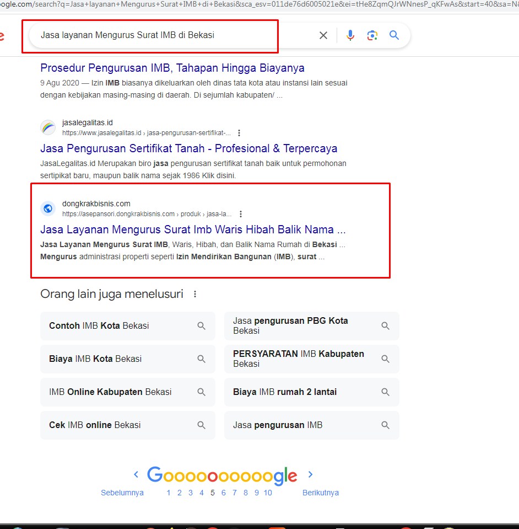Image resolution: width=519 pixels, height=529 pixels.
Task: Clear the search box with X icon
Action: click(x=323, y=35)
